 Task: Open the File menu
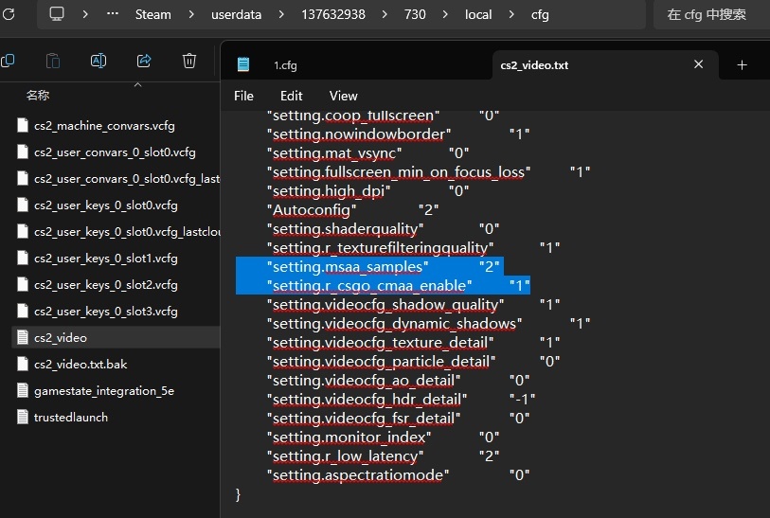pyautogui.click(x=243, y=96)
